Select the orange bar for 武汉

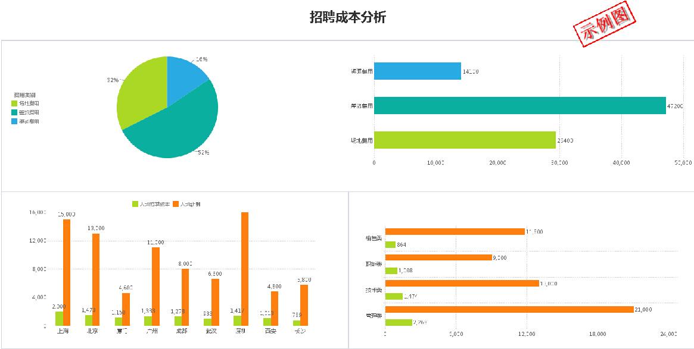215,303
